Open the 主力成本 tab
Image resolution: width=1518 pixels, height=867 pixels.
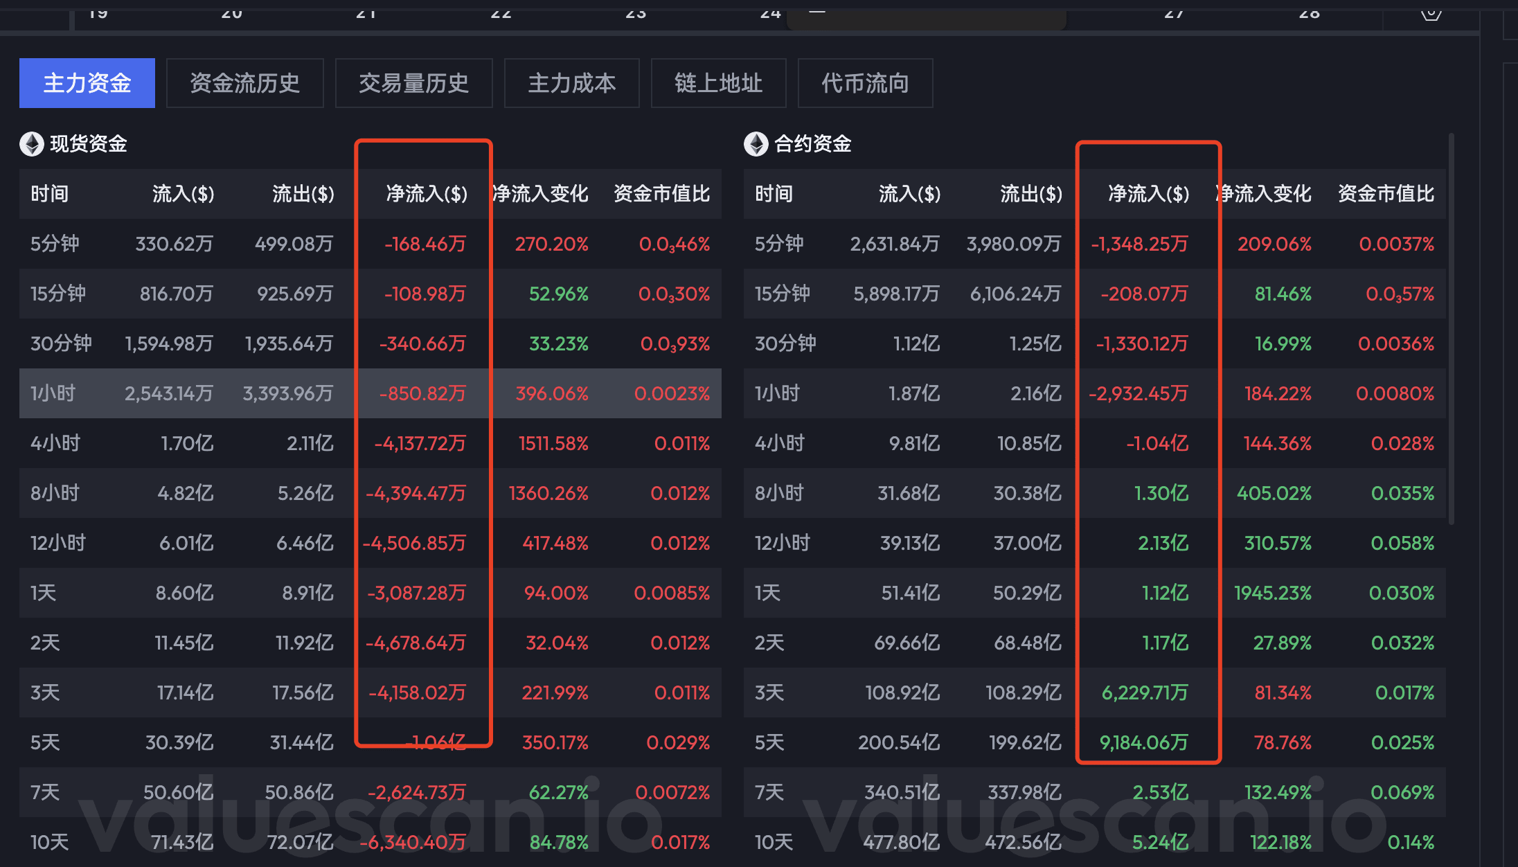pyautogui.click(x=571, y=83)
